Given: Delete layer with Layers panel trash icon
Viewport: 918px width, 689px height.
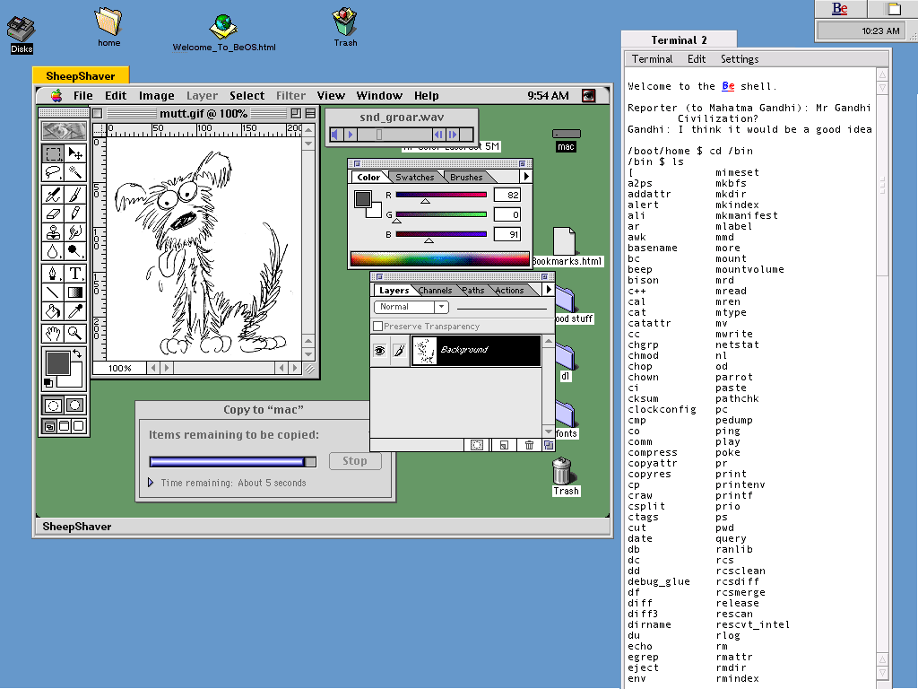Looking at the screenshot, I should (x=529, y=444).
